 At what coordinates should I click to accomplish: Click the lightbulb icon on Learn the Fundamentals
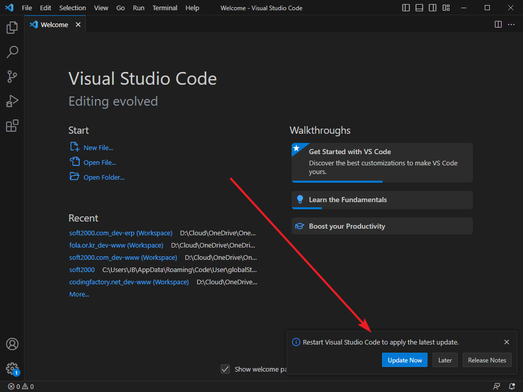300,200
